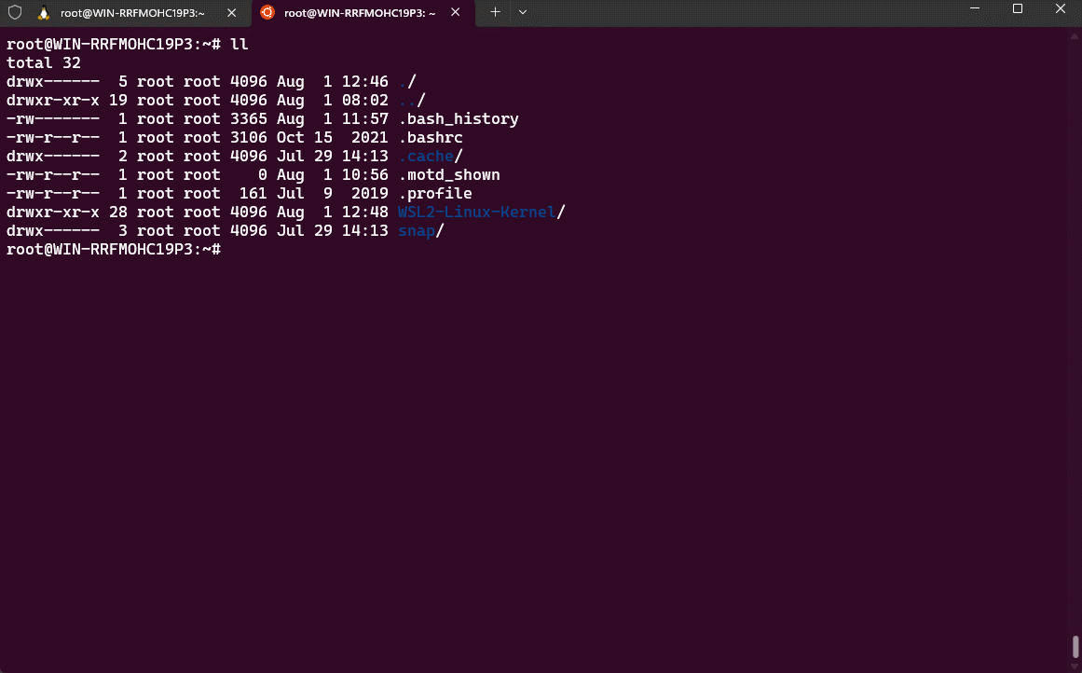
Task: Maximize the terminal window
Action: (x=1018, y=9)
